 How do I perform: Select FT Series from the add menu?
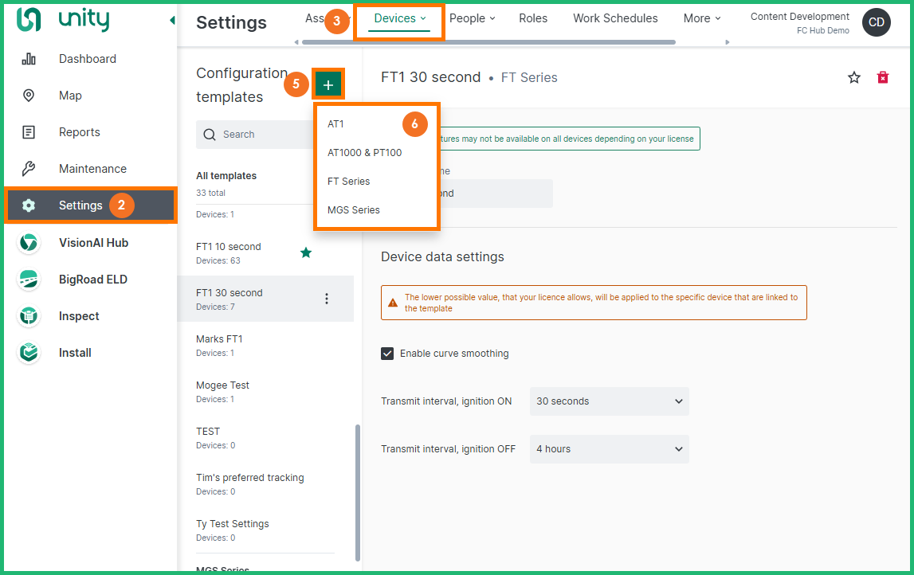349,182
